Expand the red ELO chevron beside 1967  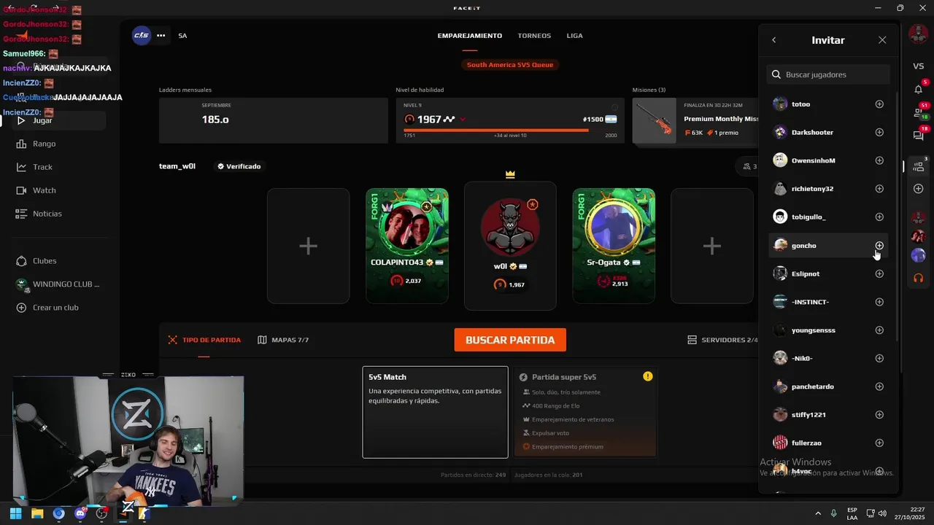463,120
